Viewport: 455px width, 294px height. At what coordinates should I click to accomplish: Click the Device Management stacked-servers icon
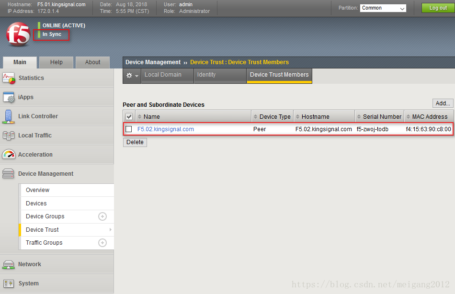point(8,173)
